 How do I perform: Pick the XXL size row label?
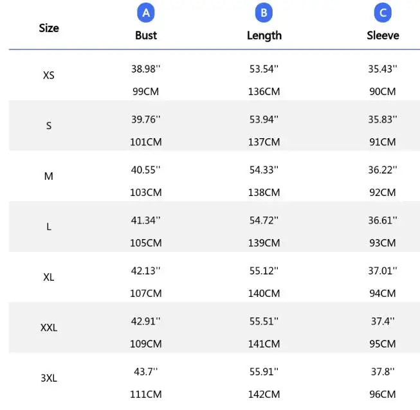point(49,328)
